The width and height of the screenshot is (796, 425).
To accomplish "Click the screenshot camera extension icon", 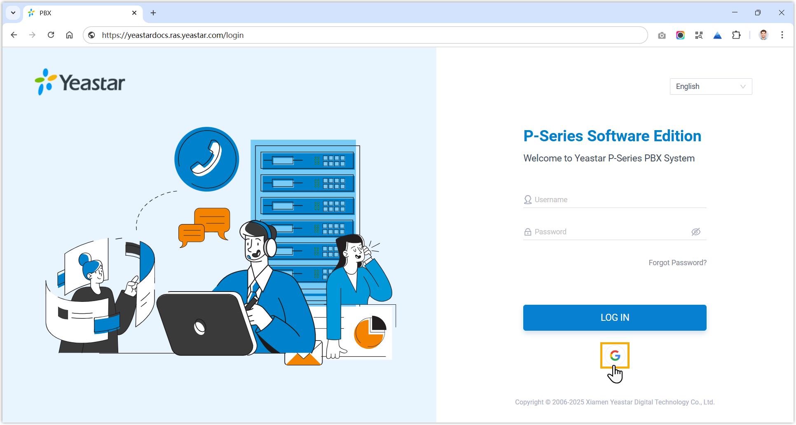I will [x=662, y=35].
